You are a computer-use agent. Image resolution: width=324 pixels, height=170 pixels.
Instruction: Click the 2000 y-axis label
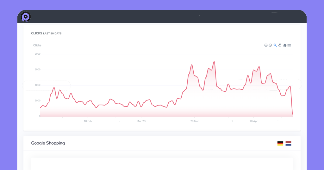pos(37,100)
